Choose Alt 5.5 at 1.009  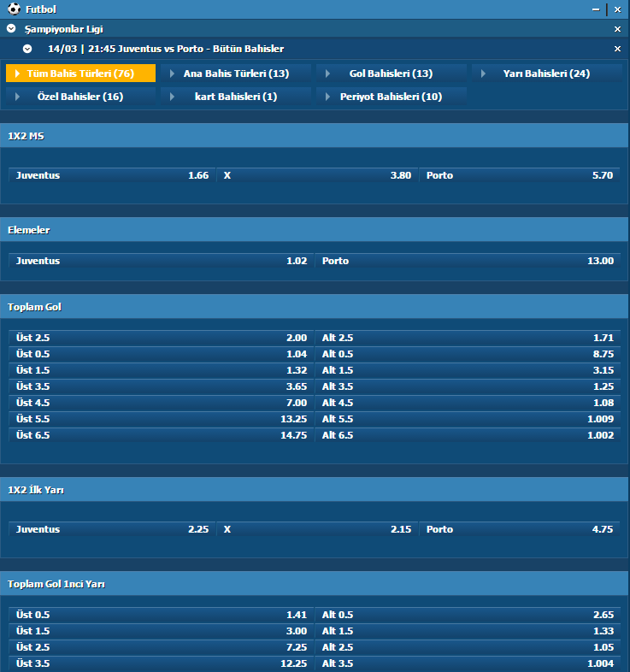click(468, 419)
